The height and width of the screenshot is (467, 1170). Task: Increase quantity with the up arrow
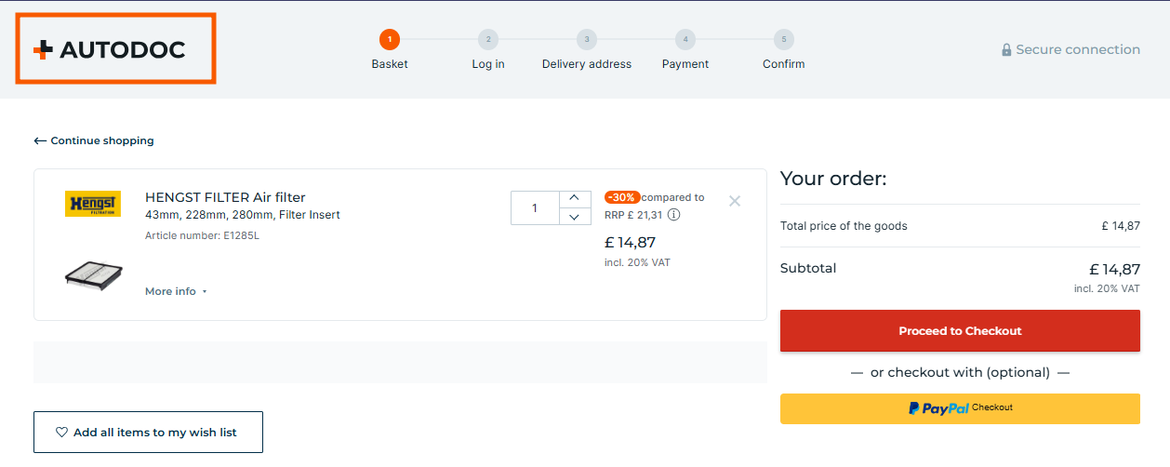pos(575,198)
